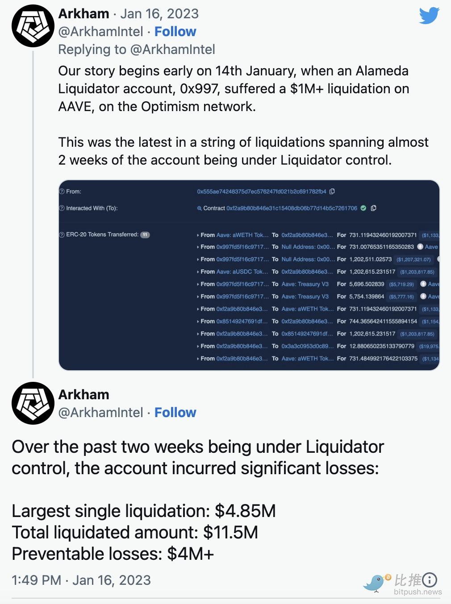Screen dimensions: 451x604
Task: Click the tweet info circle icon
Action: pyautogui.click(x=430, y=580)
